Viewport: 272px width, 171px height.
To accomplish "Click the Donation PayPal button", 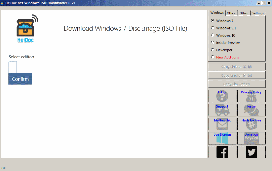I will (251, 138).
